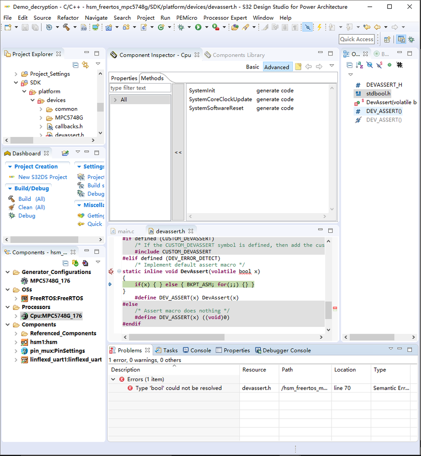Screen dimensions: 421x456
Task: Click the red-marked icon in Components toolbar
Action: tap(85, 263)
